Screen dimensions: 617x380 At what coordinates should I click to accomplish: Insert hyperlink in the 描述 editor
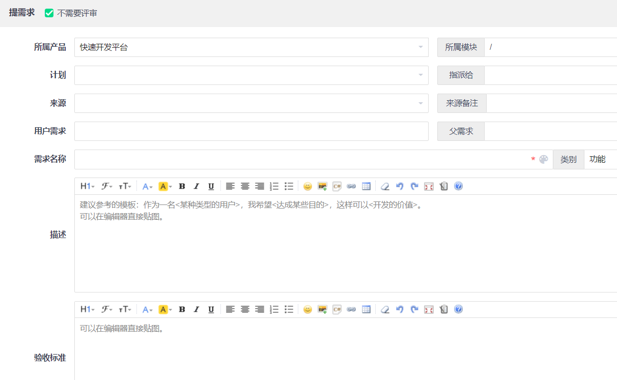pos(351,186)
